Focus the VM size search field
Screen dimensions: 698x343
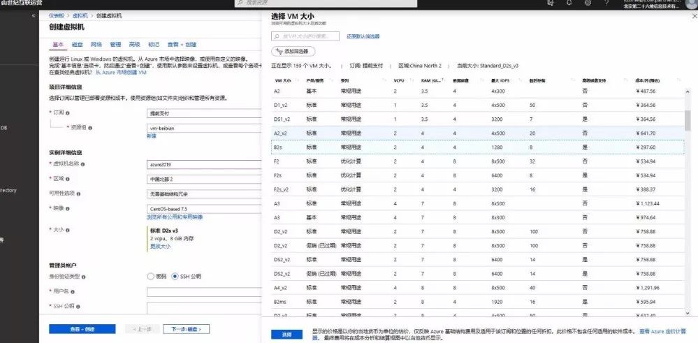305,36
